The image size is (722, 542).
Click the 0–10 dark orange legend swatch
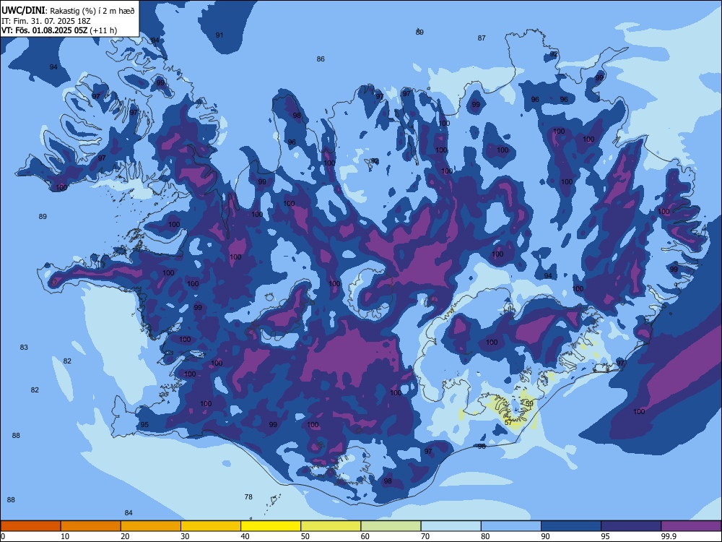tap(30, 526)
